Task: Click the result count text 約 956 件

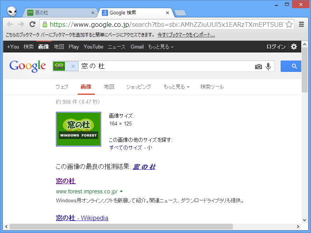Action: click(66, 102)
